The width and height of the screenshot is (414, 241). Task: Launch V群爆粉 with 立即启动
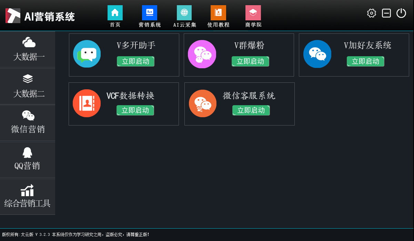point(250,61)
